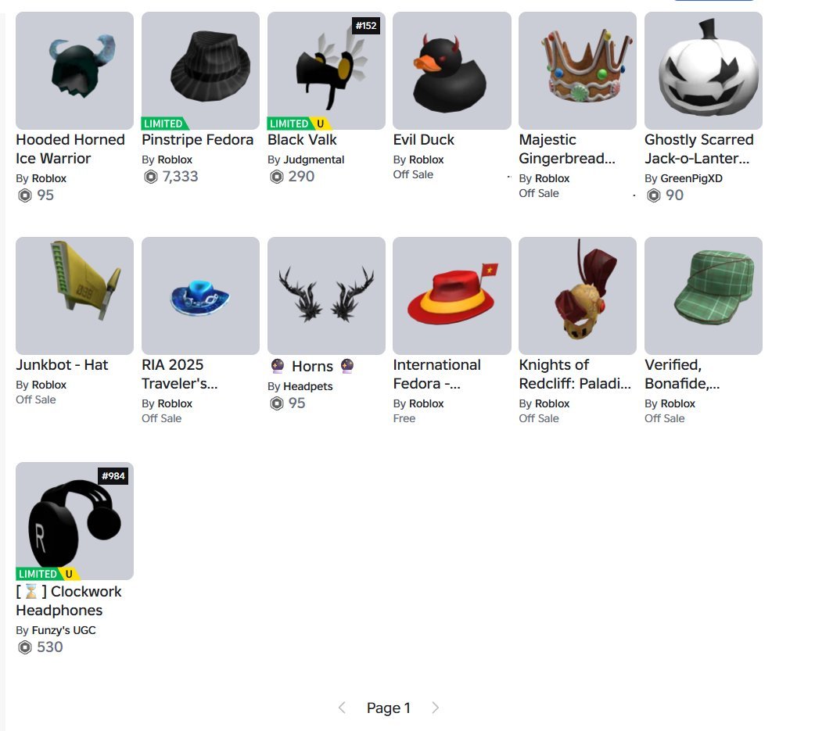
Task: Open the Evil Duck title link
Action: coord(423,140)
